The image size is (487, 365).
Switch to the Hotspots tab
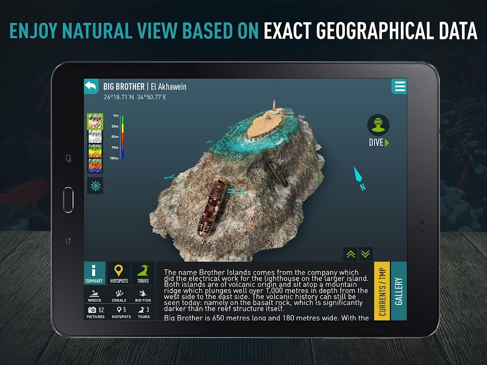[x=119, y=273]
